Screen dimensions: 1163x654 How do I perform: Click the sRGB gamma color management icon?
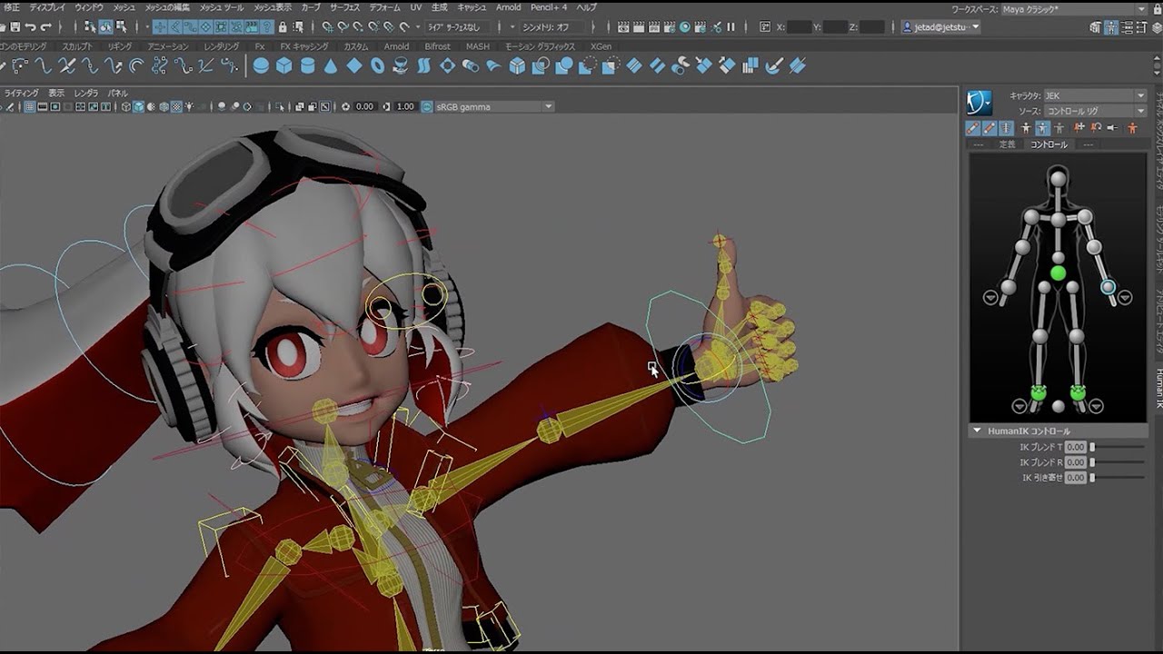426,106
